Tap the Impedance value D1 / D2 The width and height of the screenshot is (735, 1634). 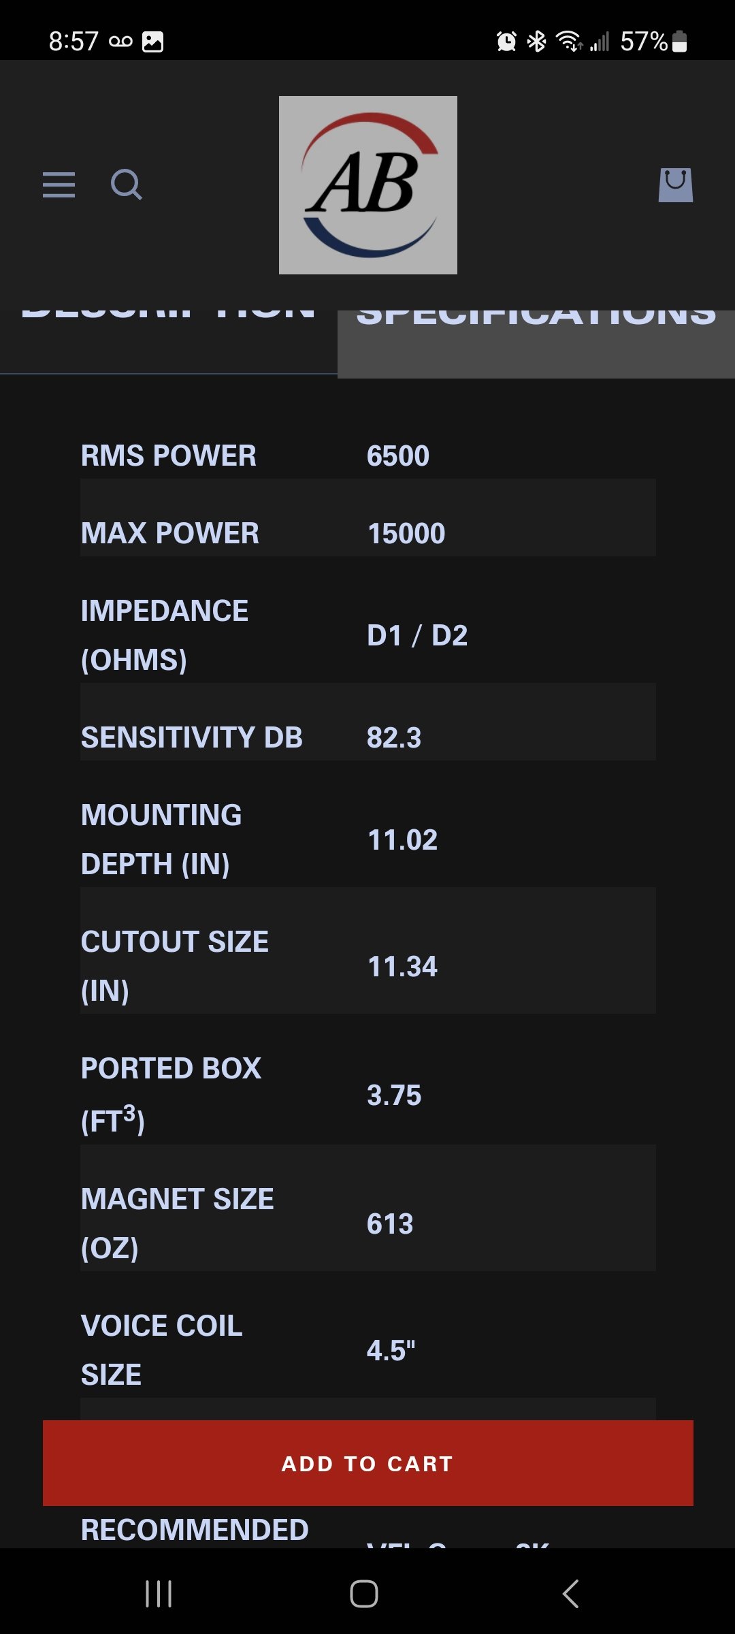(417, 635)
